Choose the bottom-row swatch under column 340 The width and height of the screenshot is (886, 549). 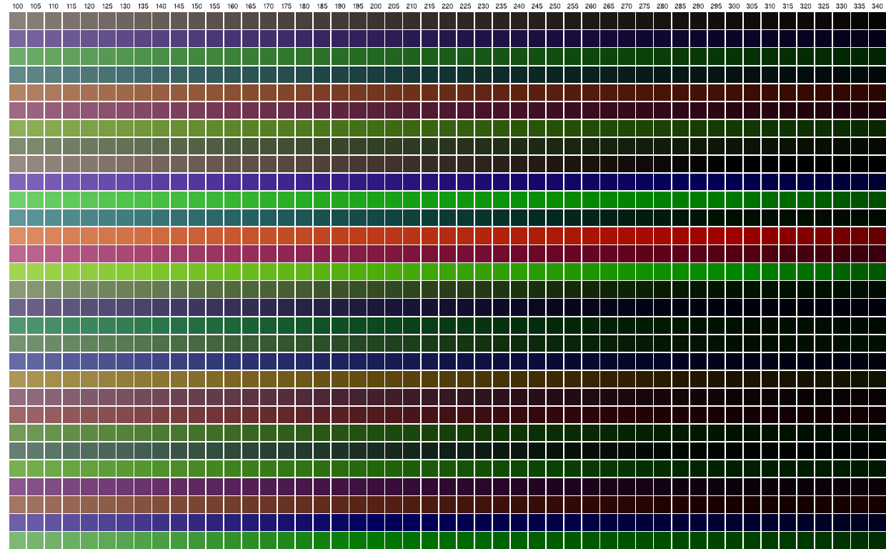pos(877,540)
